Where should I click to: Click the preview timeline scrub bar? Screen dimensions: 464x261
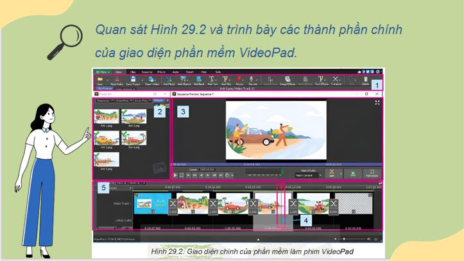(277, 164)
